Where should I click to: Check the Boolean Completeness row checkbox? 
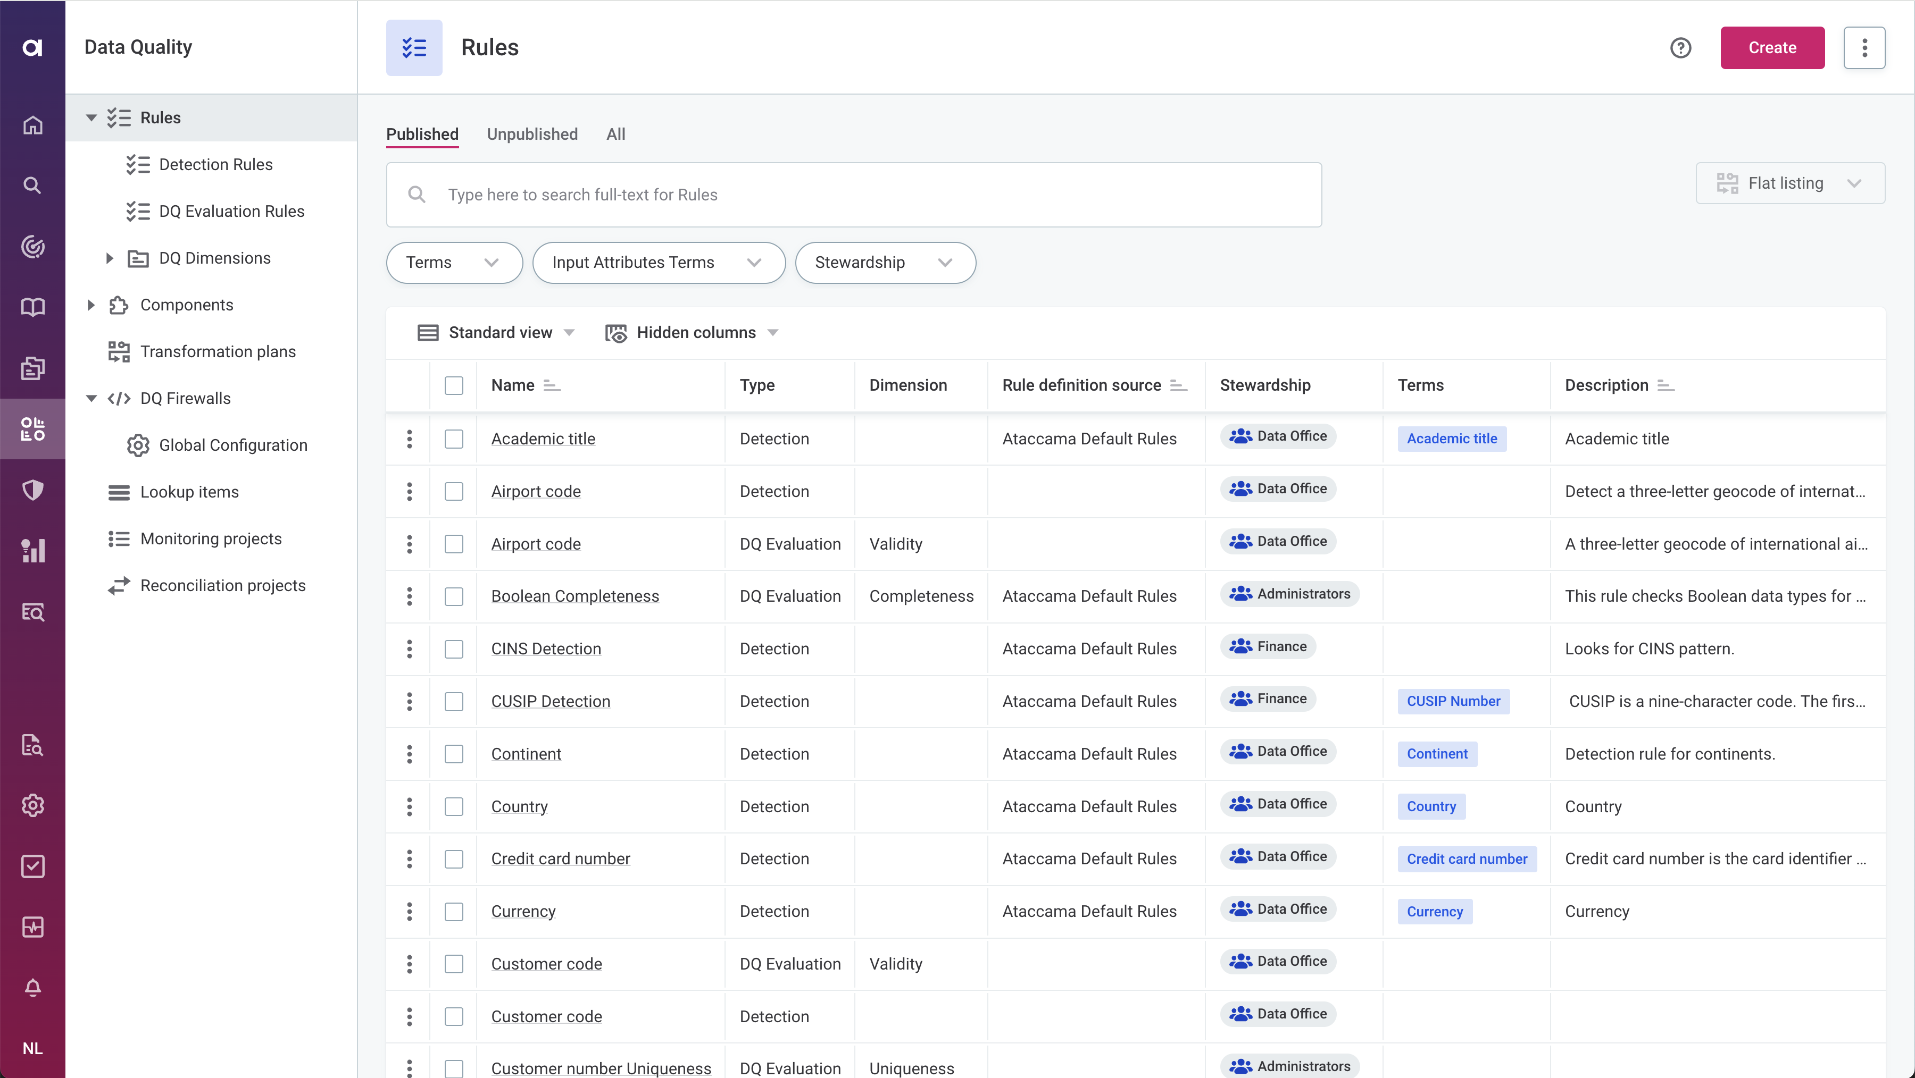click(453, 596)
